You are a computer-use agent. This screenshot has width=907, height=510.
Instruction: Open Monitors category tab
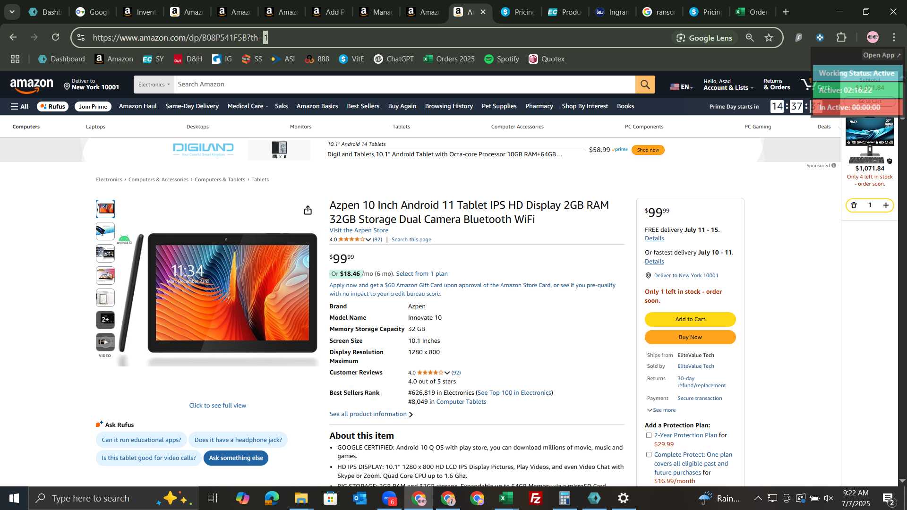(300, 127)
